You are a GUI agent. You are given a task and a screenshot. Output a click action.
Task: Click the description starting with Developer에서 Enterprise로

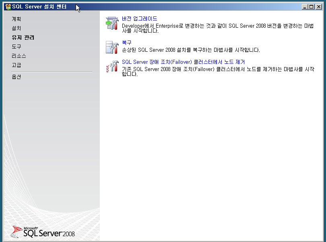pos(218,28)
